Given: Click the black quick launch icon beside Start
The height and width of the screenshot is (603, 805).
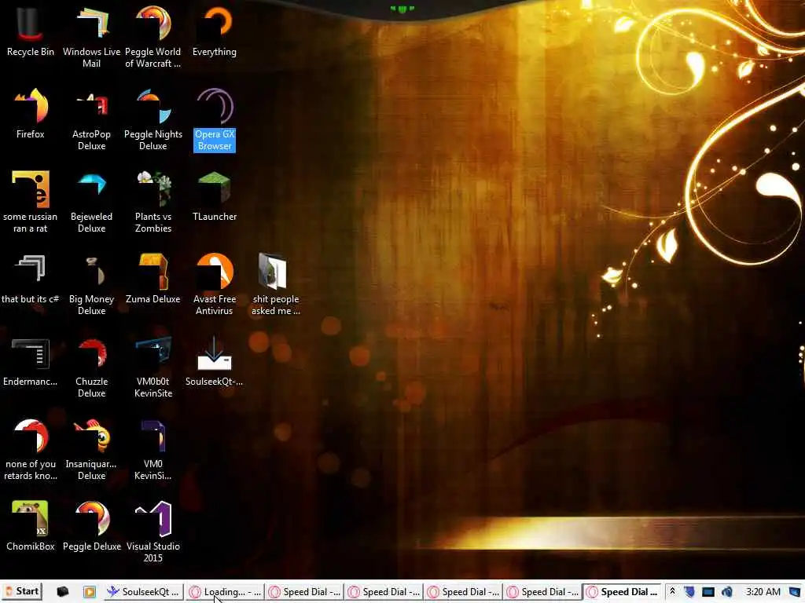Looking at the screenshot, I should pyautogui.click(x=63, y=592).
